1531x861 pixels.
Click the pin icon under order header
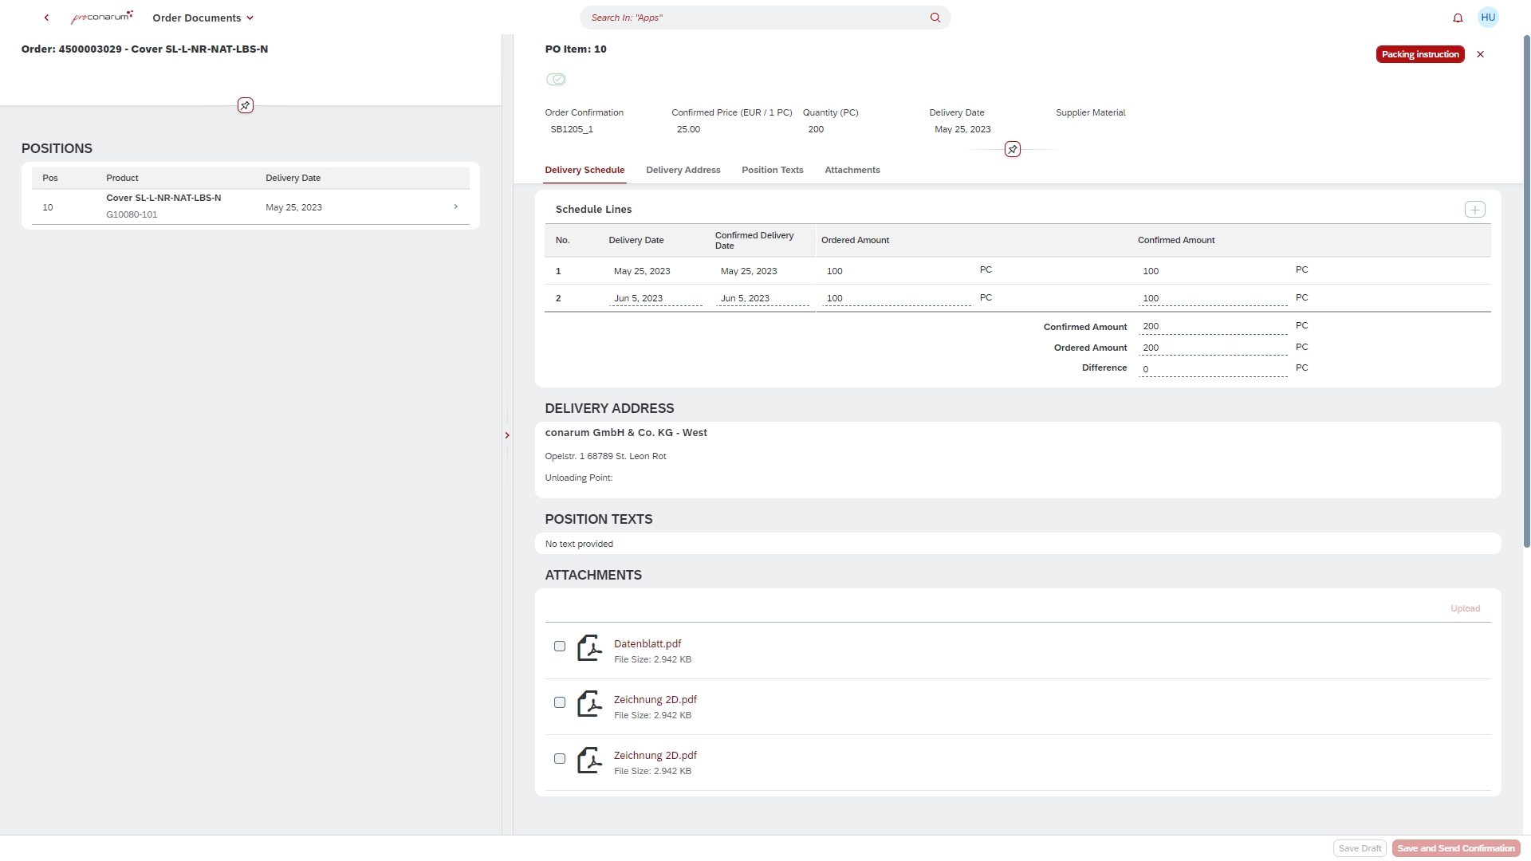click(246, 105)
